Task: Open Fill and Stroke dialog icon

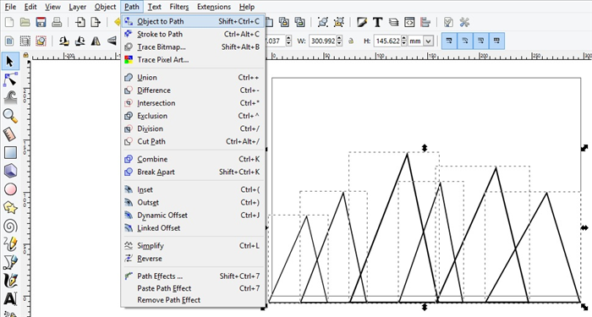Action: pos(362,22)
